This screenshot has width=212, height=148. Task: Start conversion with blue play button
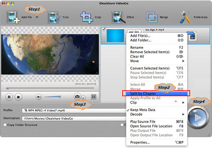[198, 118]
